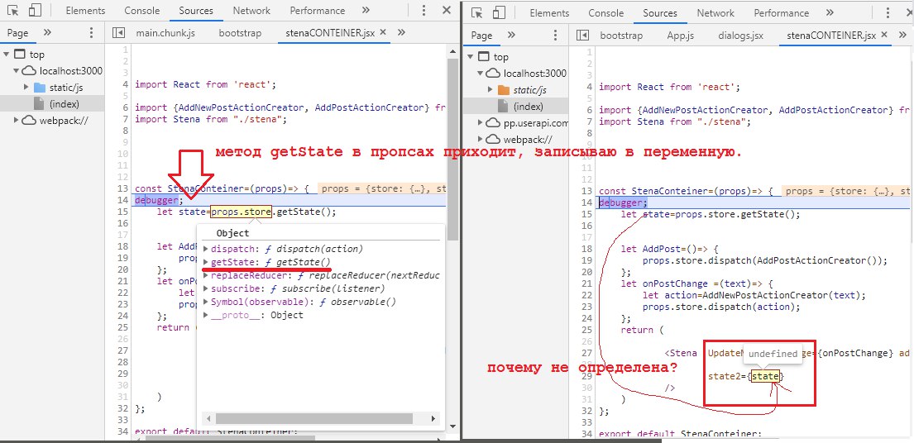Open dialogs.jsx file tab in right editor
The image size is (914, 443).
pos(741,36)
